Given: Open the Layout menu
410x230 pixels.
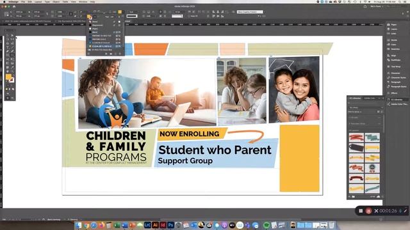Looking at the screenshot, I should pyautogui.click(x=38, y=1).
